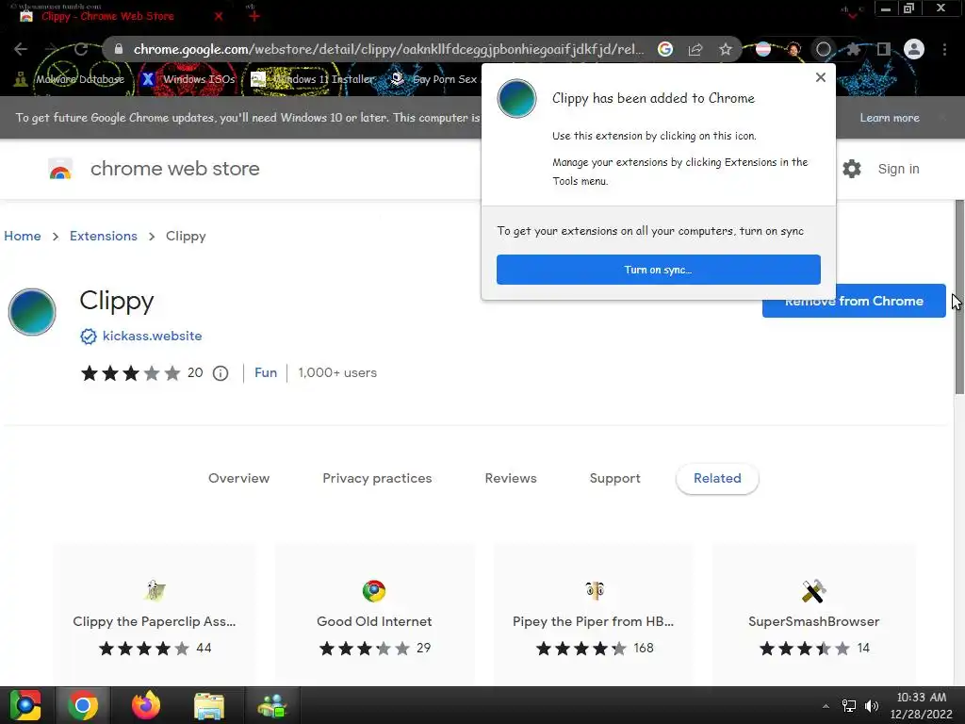965x724 pixels.
Task: Switch to the Privacy practices tab
Action: (x=377, y=478)
